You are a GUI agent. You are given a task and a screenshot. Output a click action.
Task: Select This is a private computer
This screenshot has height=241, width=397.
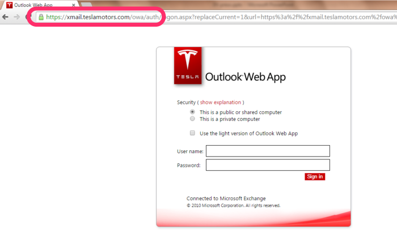[192, 119]
